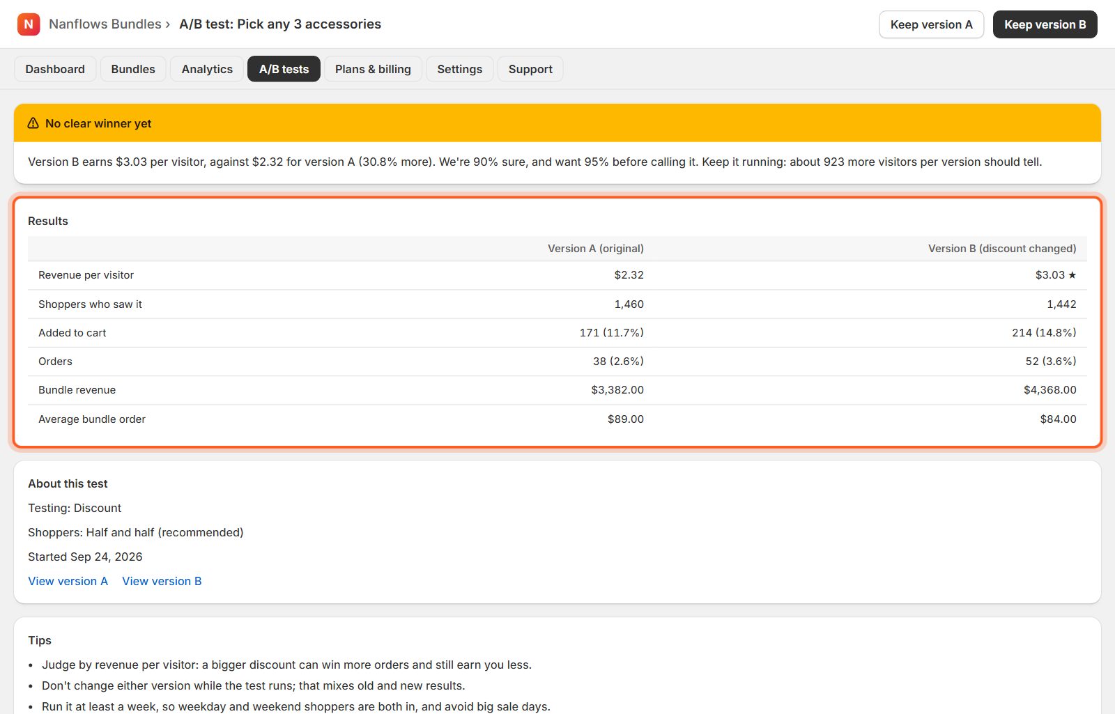Open Nanflows Bundles breadcrumb link
The image size is (1115, 714).
105,24
